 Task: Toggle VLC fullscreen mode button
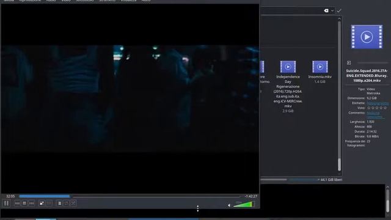pos(42,204)
